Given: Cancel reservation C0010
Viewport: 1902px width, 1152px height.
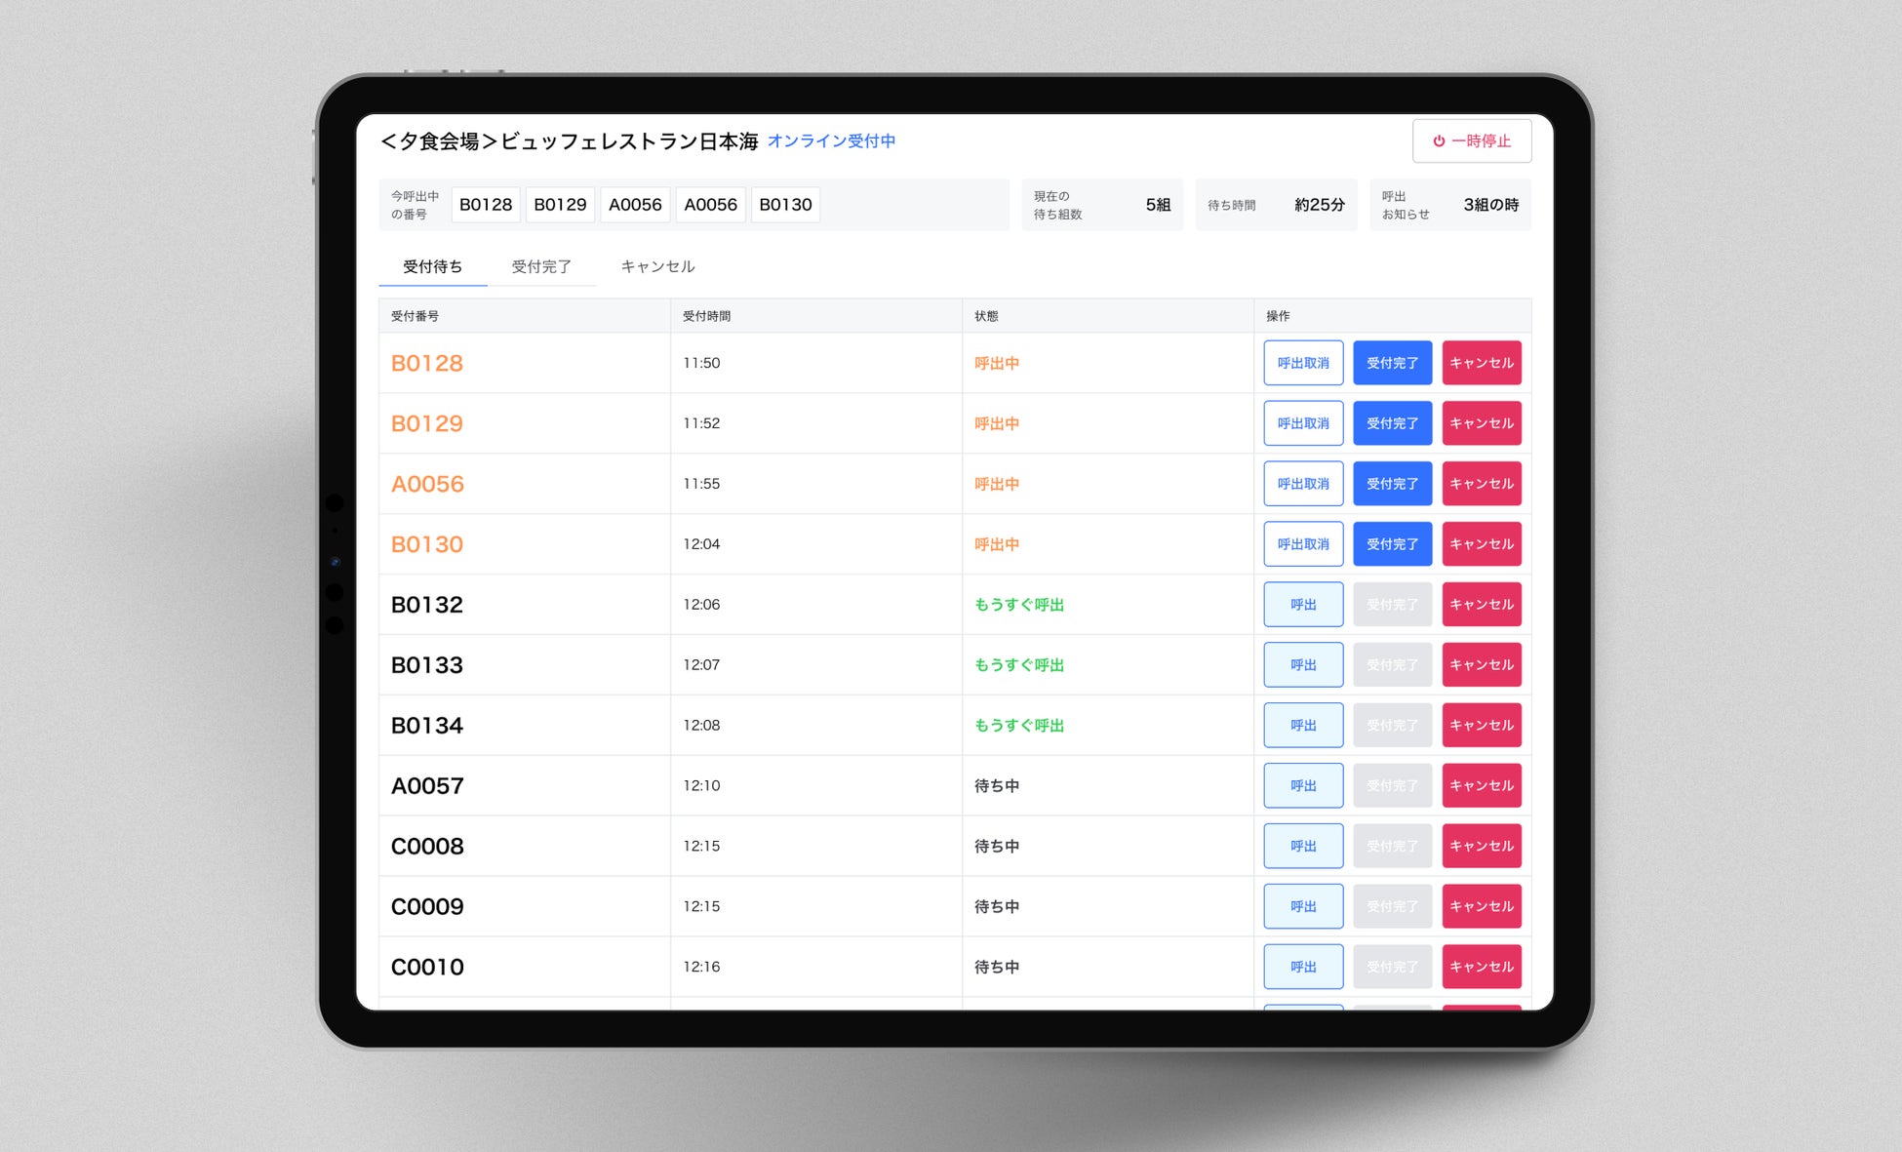Looking at the screenshot, I should [x=1481, y=967].
